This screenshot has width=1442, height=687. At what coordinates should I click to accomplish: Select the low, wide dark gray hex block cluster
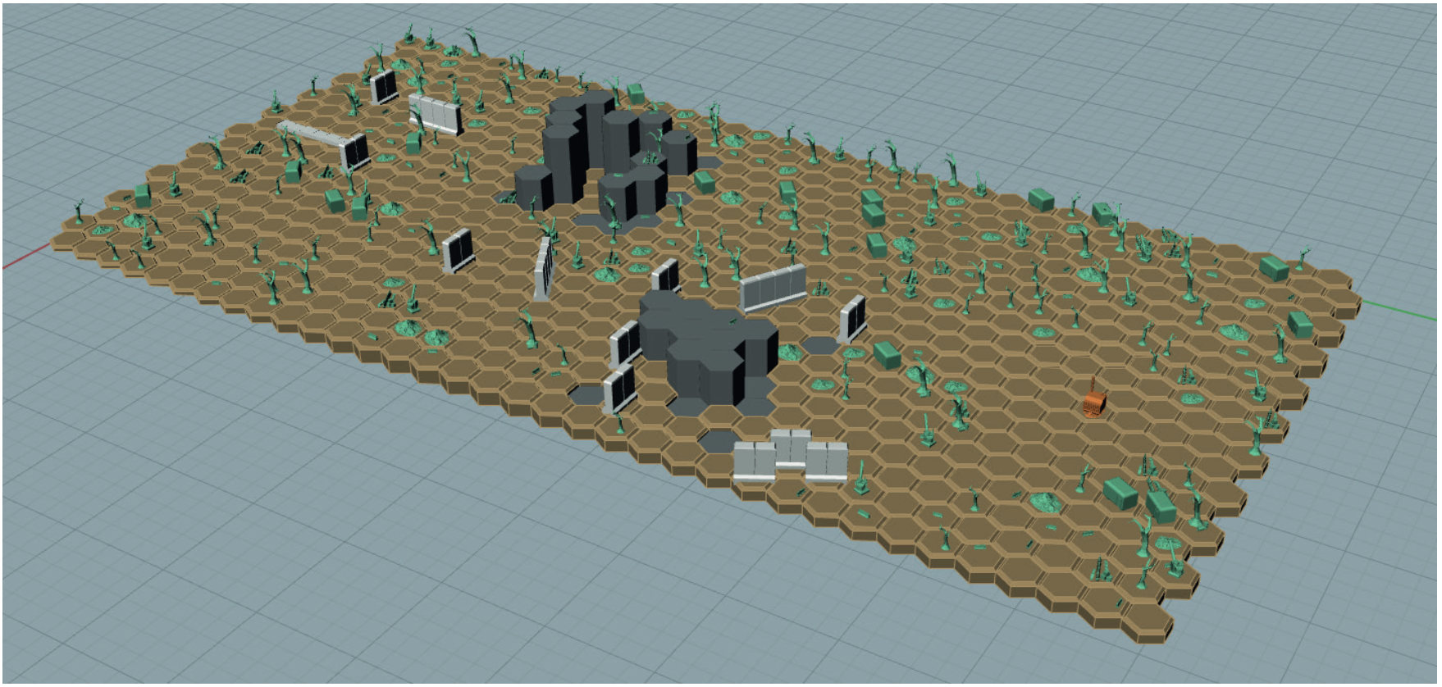click(708, 350)
